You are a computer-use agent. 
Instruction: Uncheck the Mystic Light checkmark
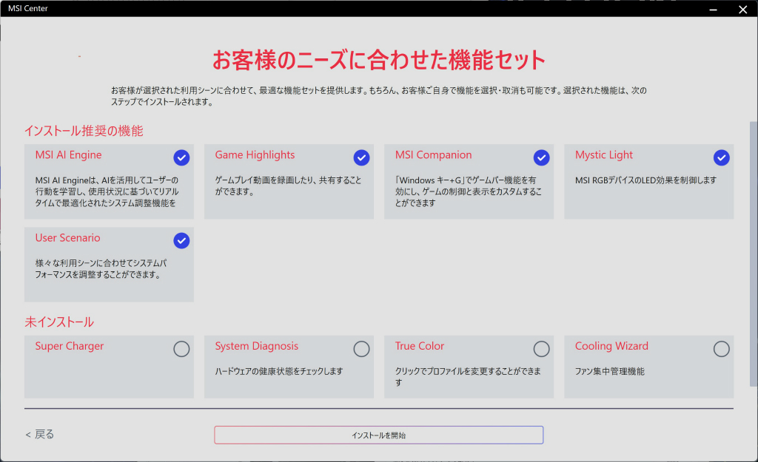point(721,157)
